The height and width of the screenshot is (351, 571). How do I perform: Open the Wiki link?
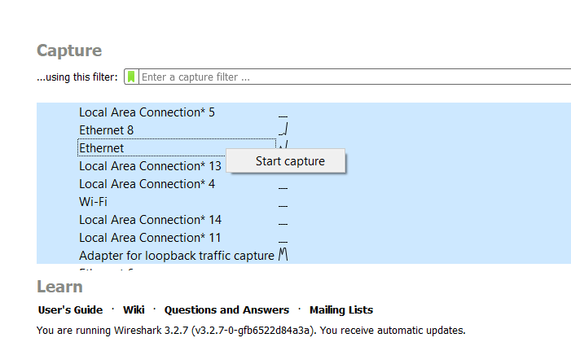[134, 310]
